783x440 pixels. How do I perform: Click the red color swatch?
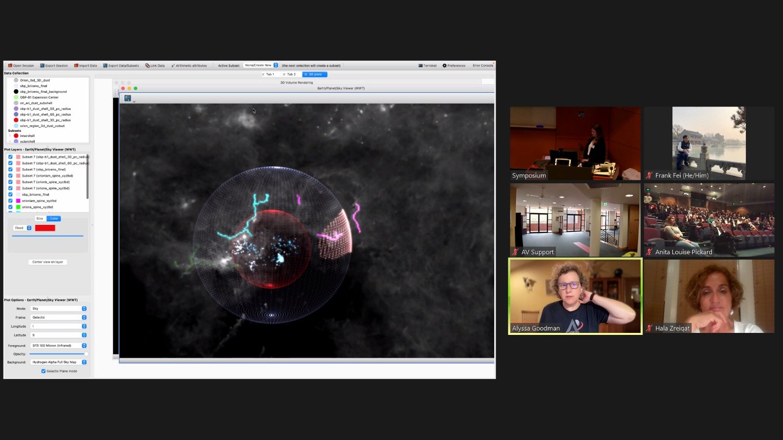coord(45,228)
